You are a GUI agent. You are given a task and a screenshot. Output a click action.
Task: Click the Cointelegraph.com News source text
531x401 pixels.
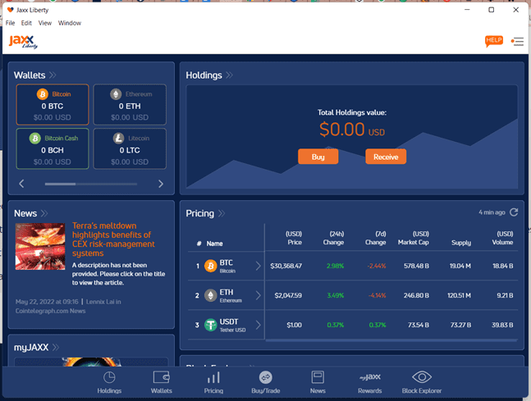click(50, 311)
